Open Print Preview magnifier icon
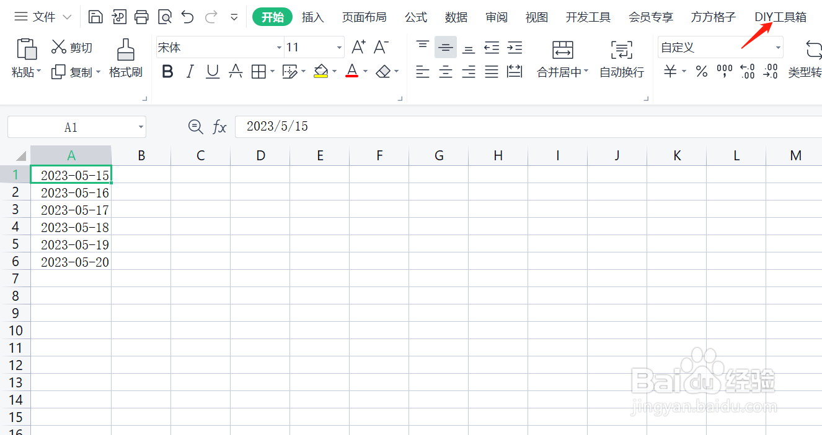This screenshot has height=435, width=822. point(164,17)
